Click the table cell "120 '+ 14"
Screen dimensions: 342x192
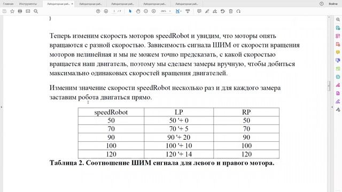pos(179,154)
